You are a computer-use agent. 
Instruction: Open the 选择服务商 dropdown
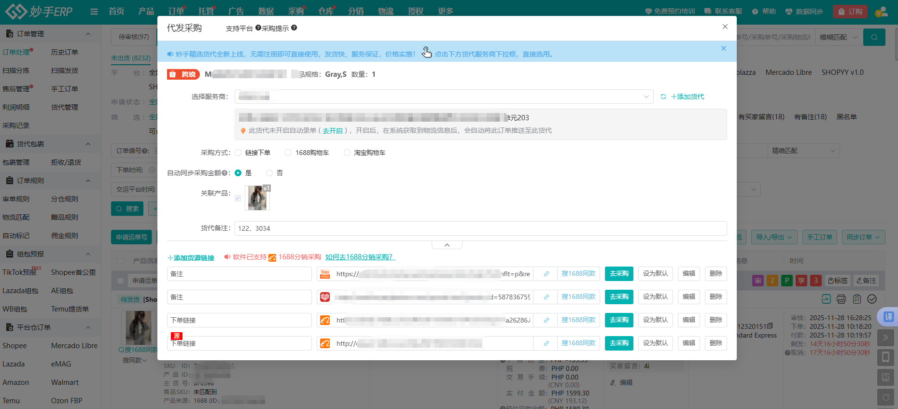coord(443,97)
